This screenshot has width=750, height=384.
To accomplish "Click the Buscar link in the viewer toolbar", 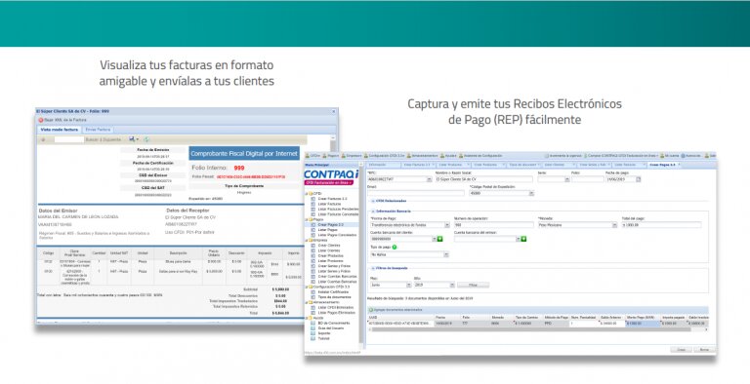I will [92, 139].
